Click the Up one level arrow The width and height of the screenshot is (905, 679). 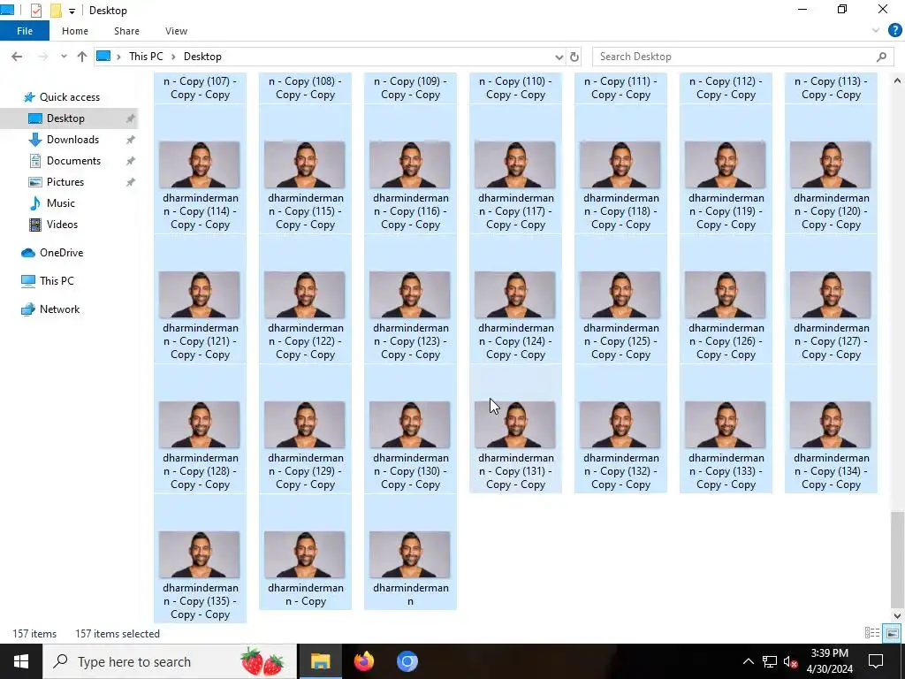82,57
